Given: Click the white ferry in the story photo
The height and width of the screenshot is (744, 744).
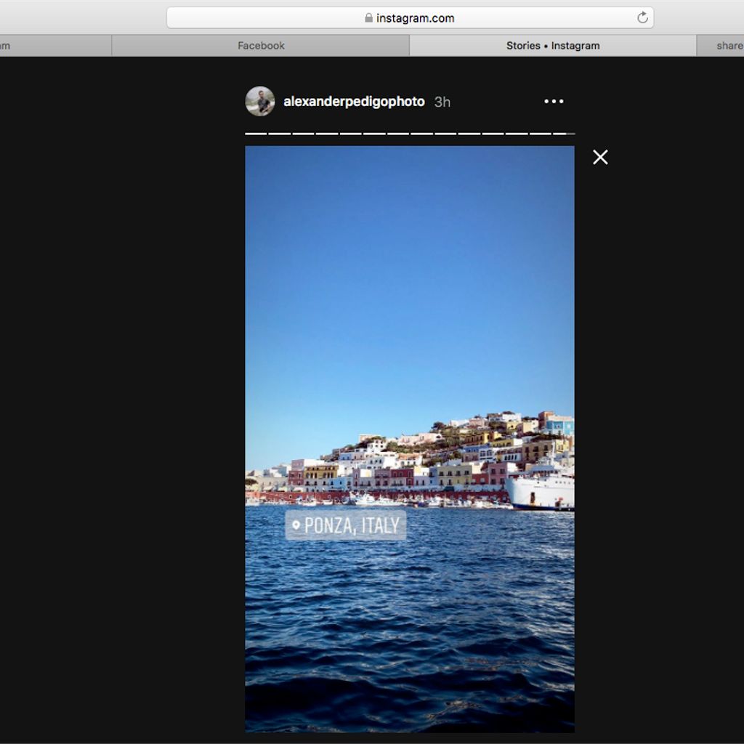Looking at the screenshot, I should pyautogui.click(x=541, y=488).
